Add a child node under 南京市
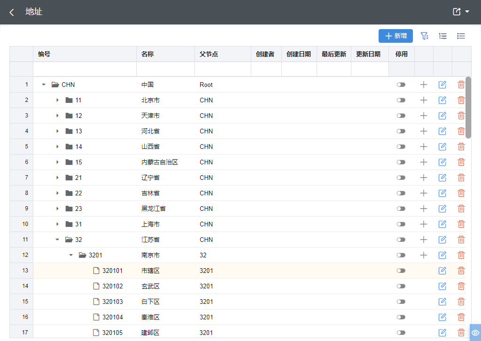Viewport: 481px width, 341px height. point(423,255)
